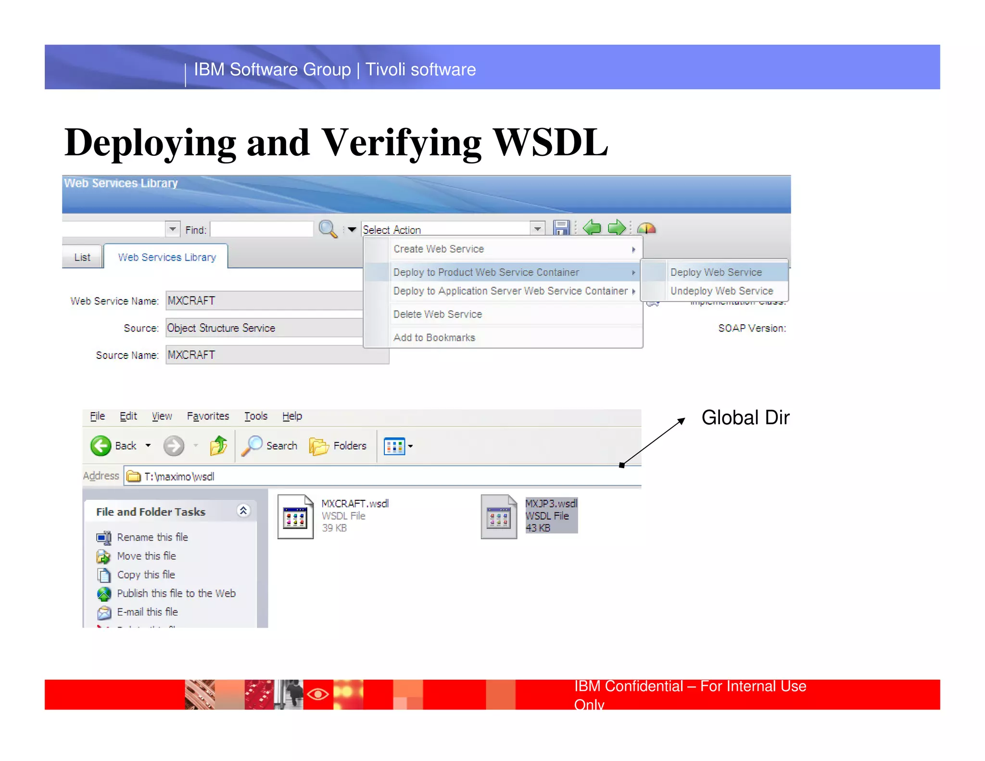This screenshot has width=985, height=761.
Task: Click the Search toolbar button in Explorer
Action: [269, 445]
